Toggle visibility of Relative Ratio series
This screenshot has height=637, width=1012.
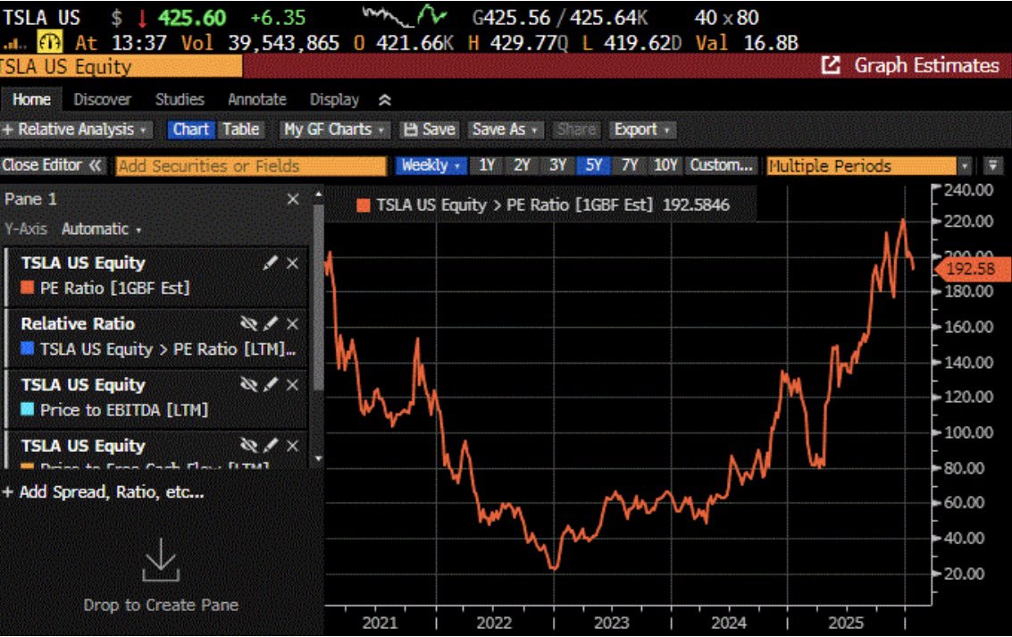[x=249, y=324]
